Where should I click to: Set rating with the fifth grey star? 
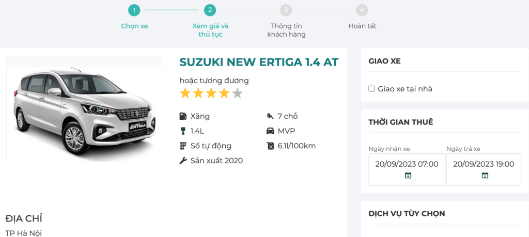[x=237, y=93]
